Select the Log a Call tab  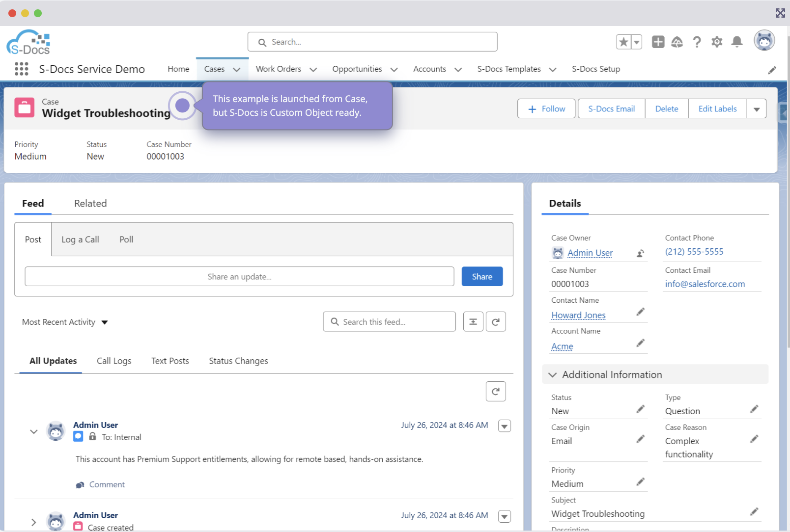pos(80,239)
